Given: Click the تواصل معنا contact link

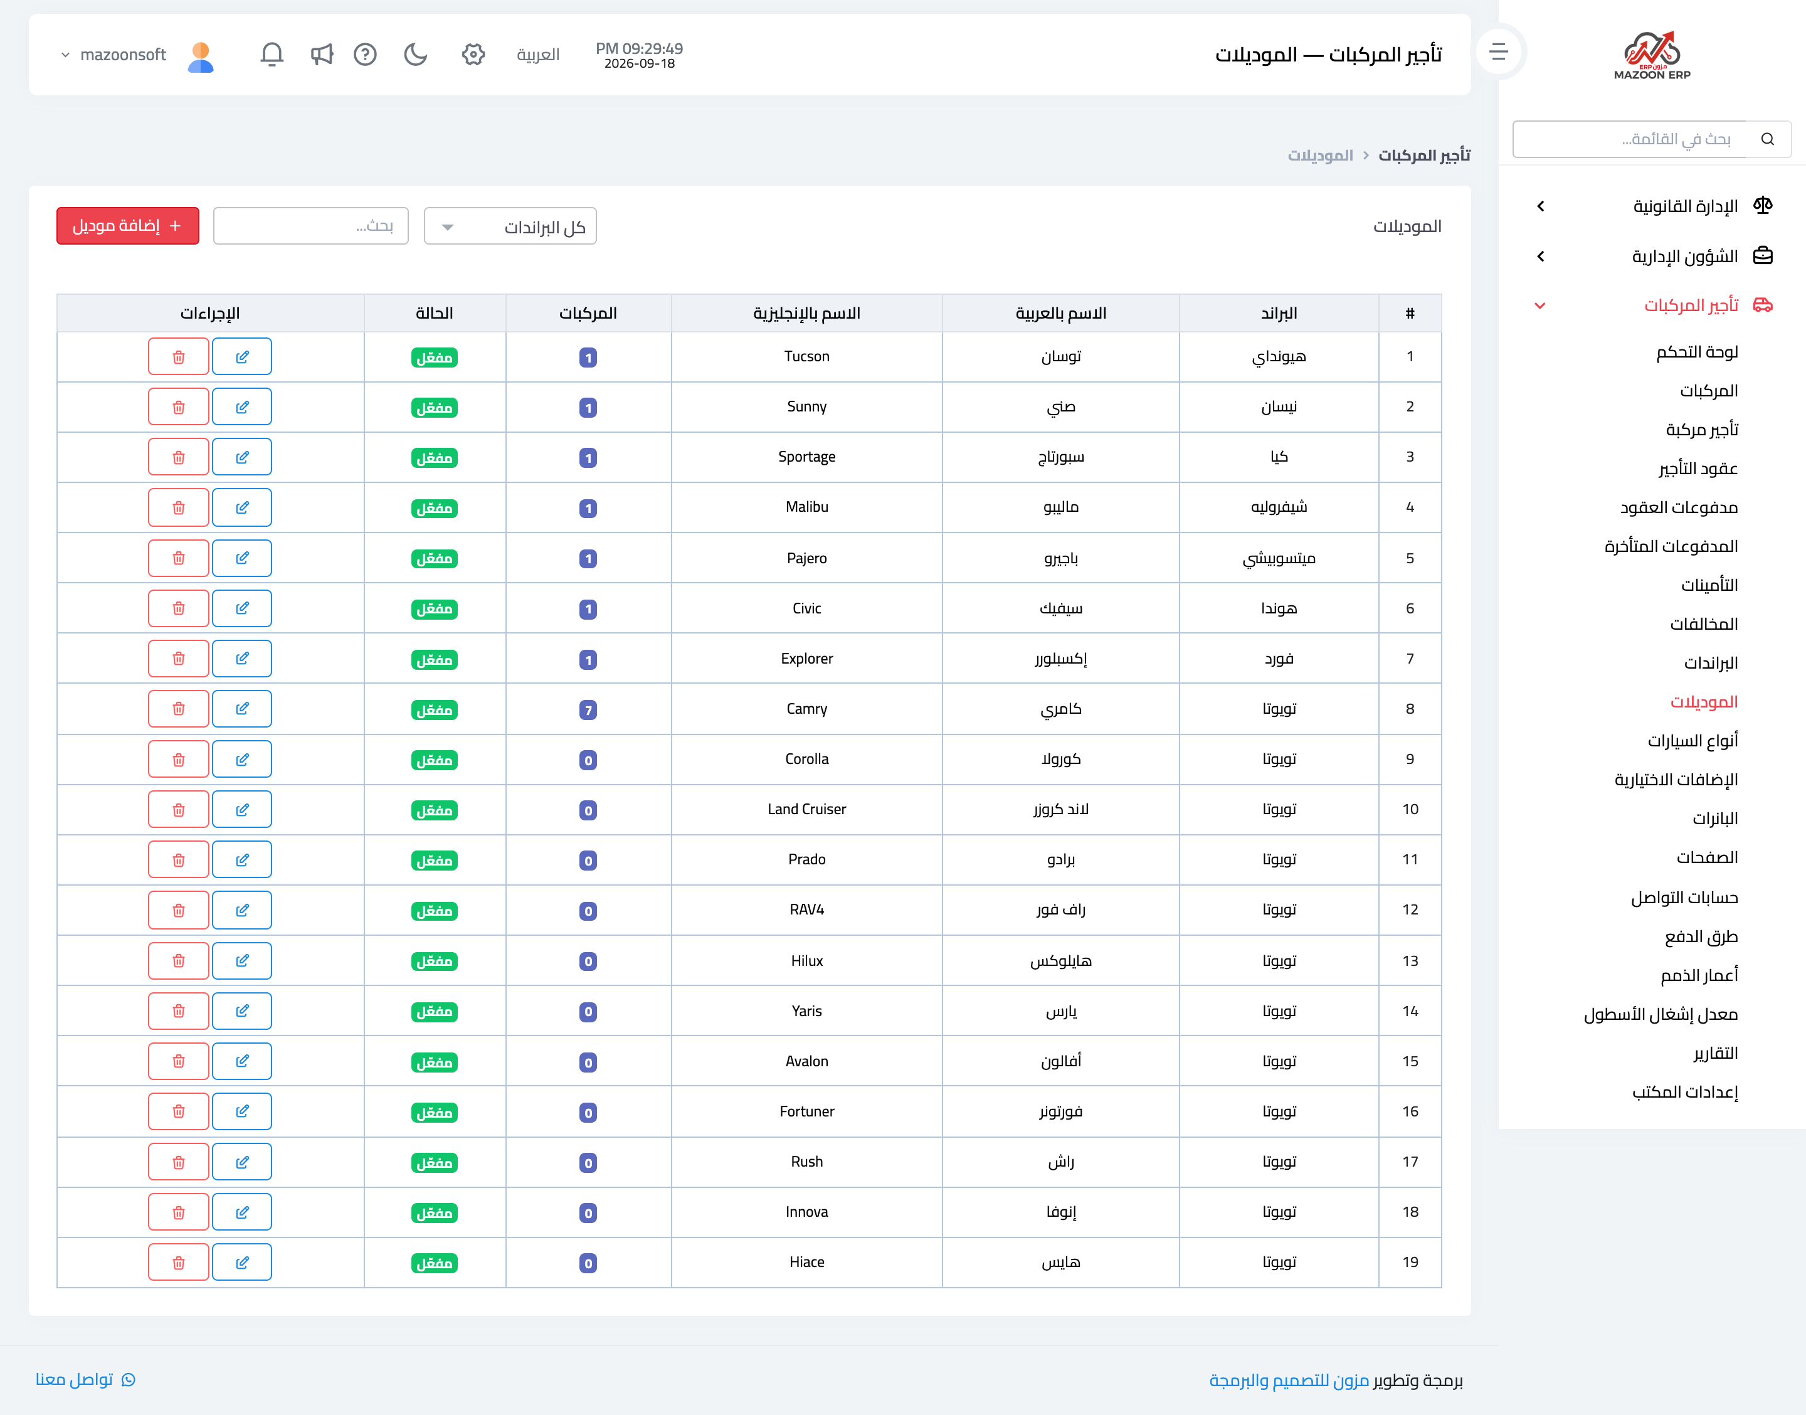Looking at the screenshot, I should pyautogui.click(x=85, y=1379).
